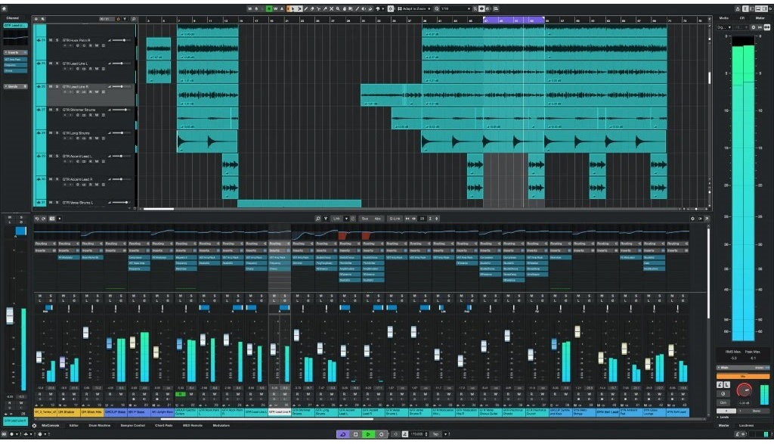The image size is (774, 444).
Task: Mute the GTR Long Strums track
Action: click(x=51, y=133)
